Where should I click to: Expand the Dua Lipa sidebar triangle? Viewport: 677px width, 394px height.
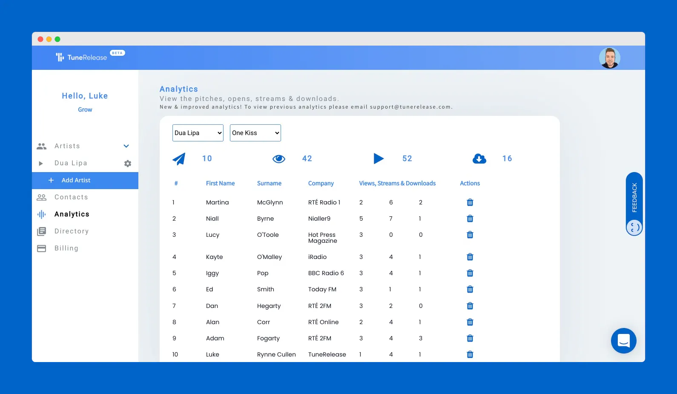point(41,164)
